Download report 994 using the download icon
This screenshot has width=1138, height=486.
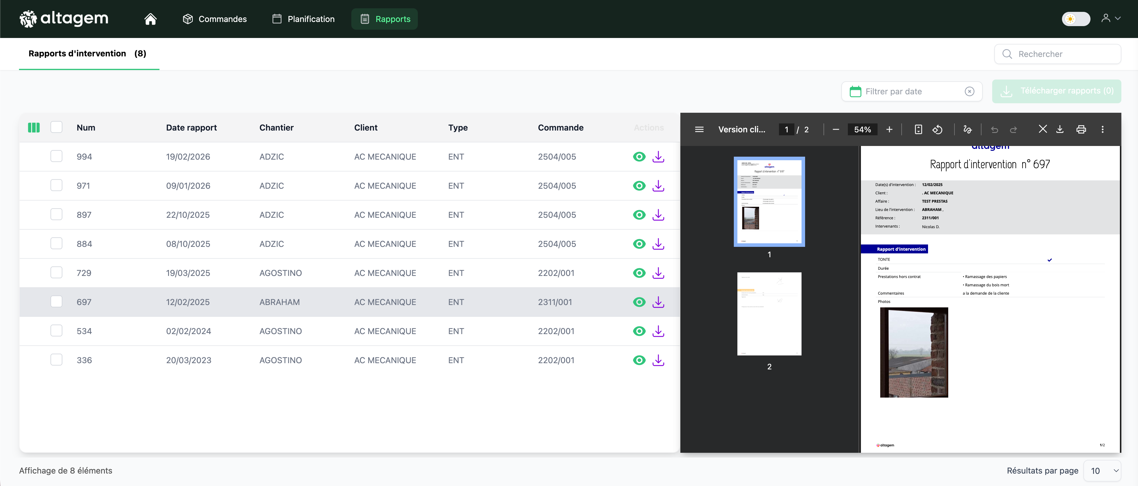658,157
